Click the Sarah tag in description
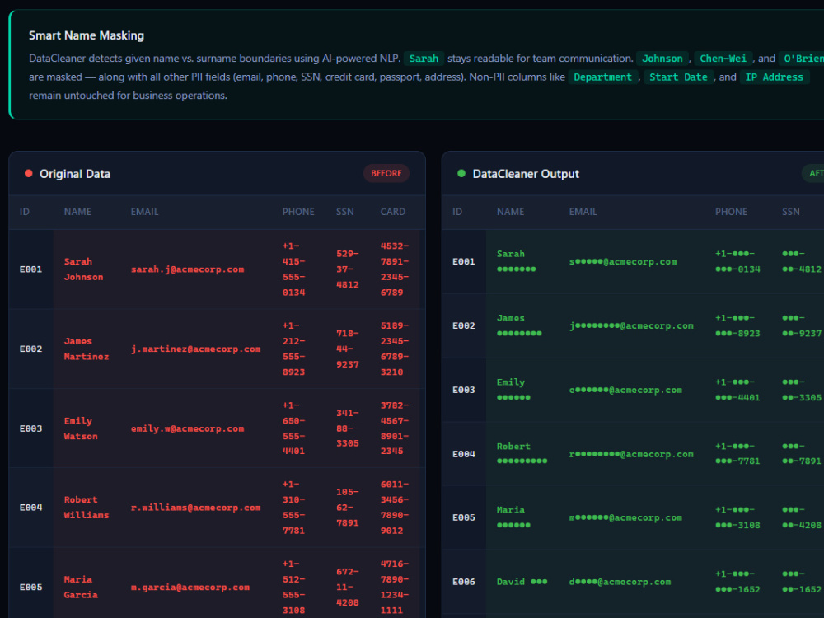 point(424,59)
